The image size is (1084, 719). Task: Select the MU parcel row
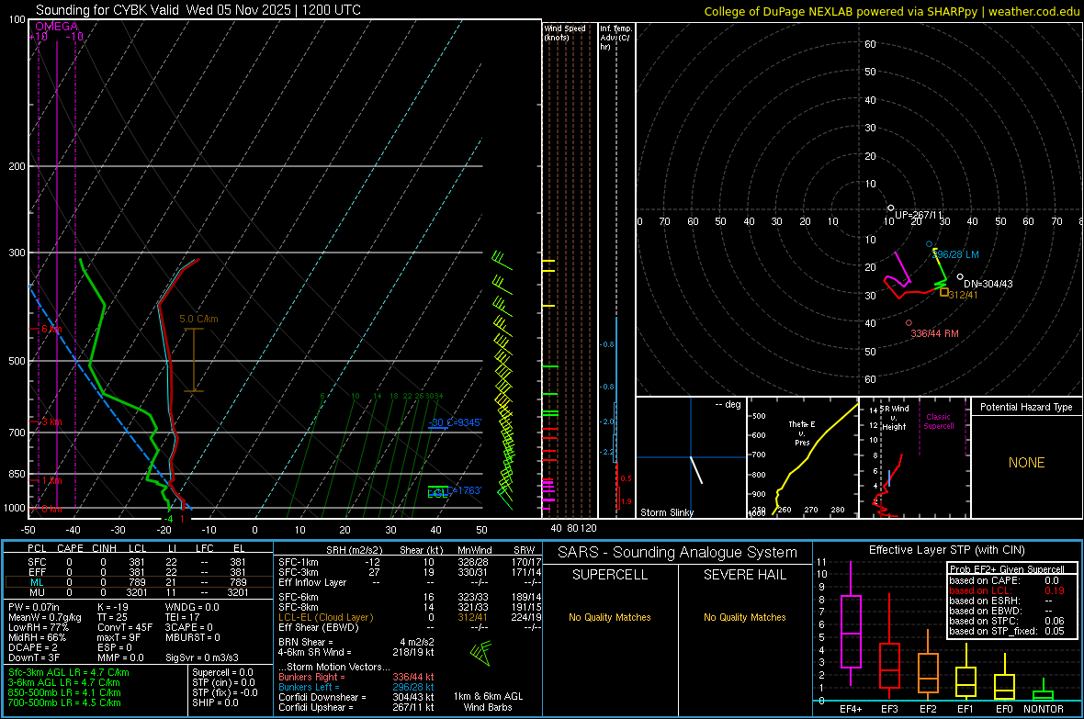(138, 591)
